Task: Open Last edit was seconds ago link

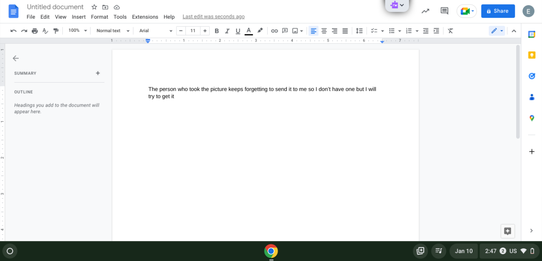Action: [213, 17]
